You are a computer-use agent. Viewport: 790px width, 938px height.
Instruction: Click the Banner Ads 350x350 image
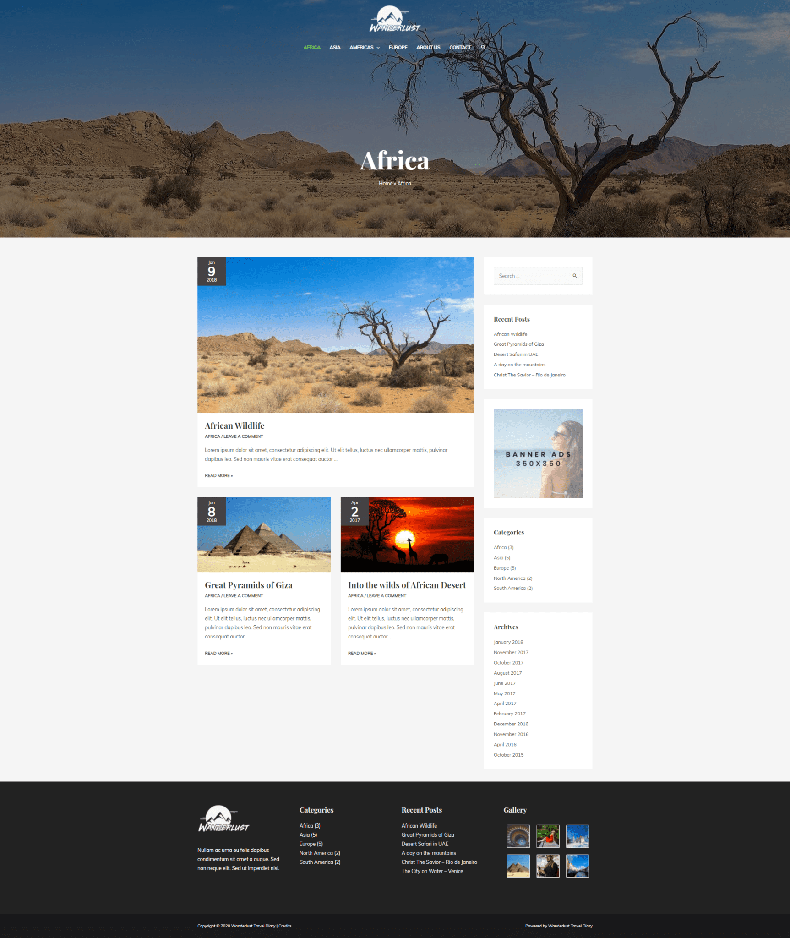(538, 453)
